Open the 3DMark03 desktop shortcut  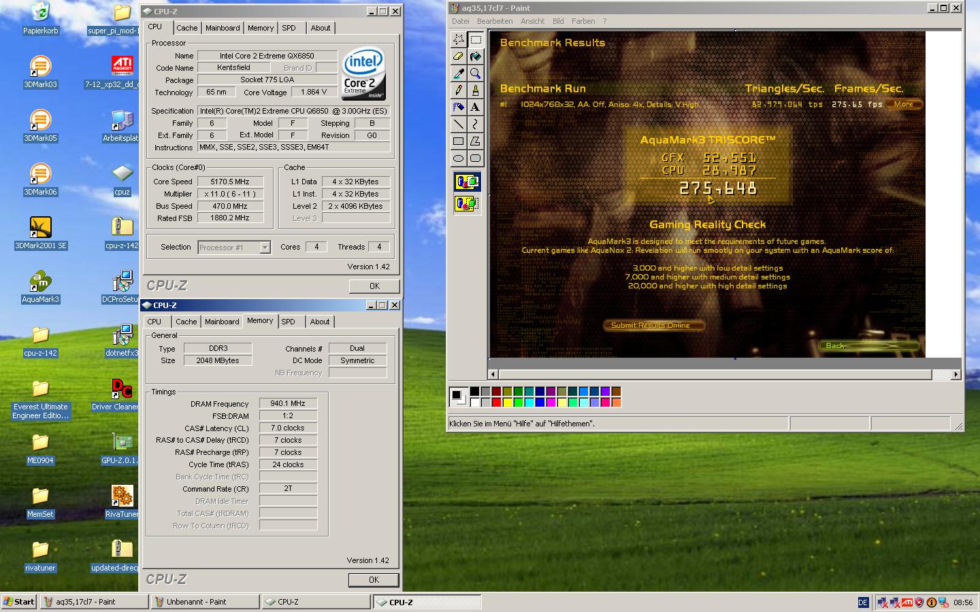click(40, 72)
